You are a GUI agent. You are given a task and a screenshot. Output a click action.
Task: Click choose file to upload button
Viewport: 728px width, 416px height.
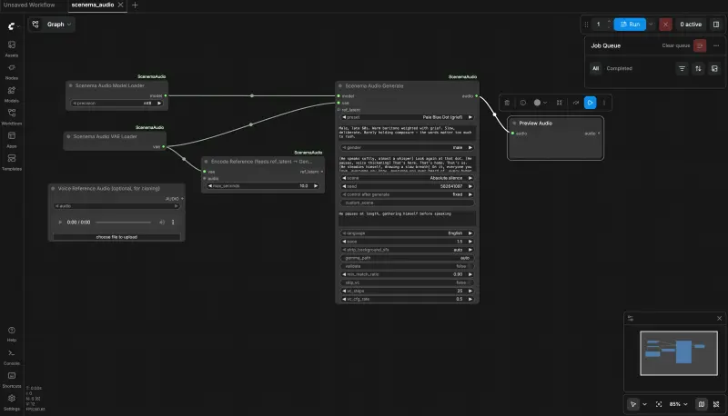(x=116, y=237)
